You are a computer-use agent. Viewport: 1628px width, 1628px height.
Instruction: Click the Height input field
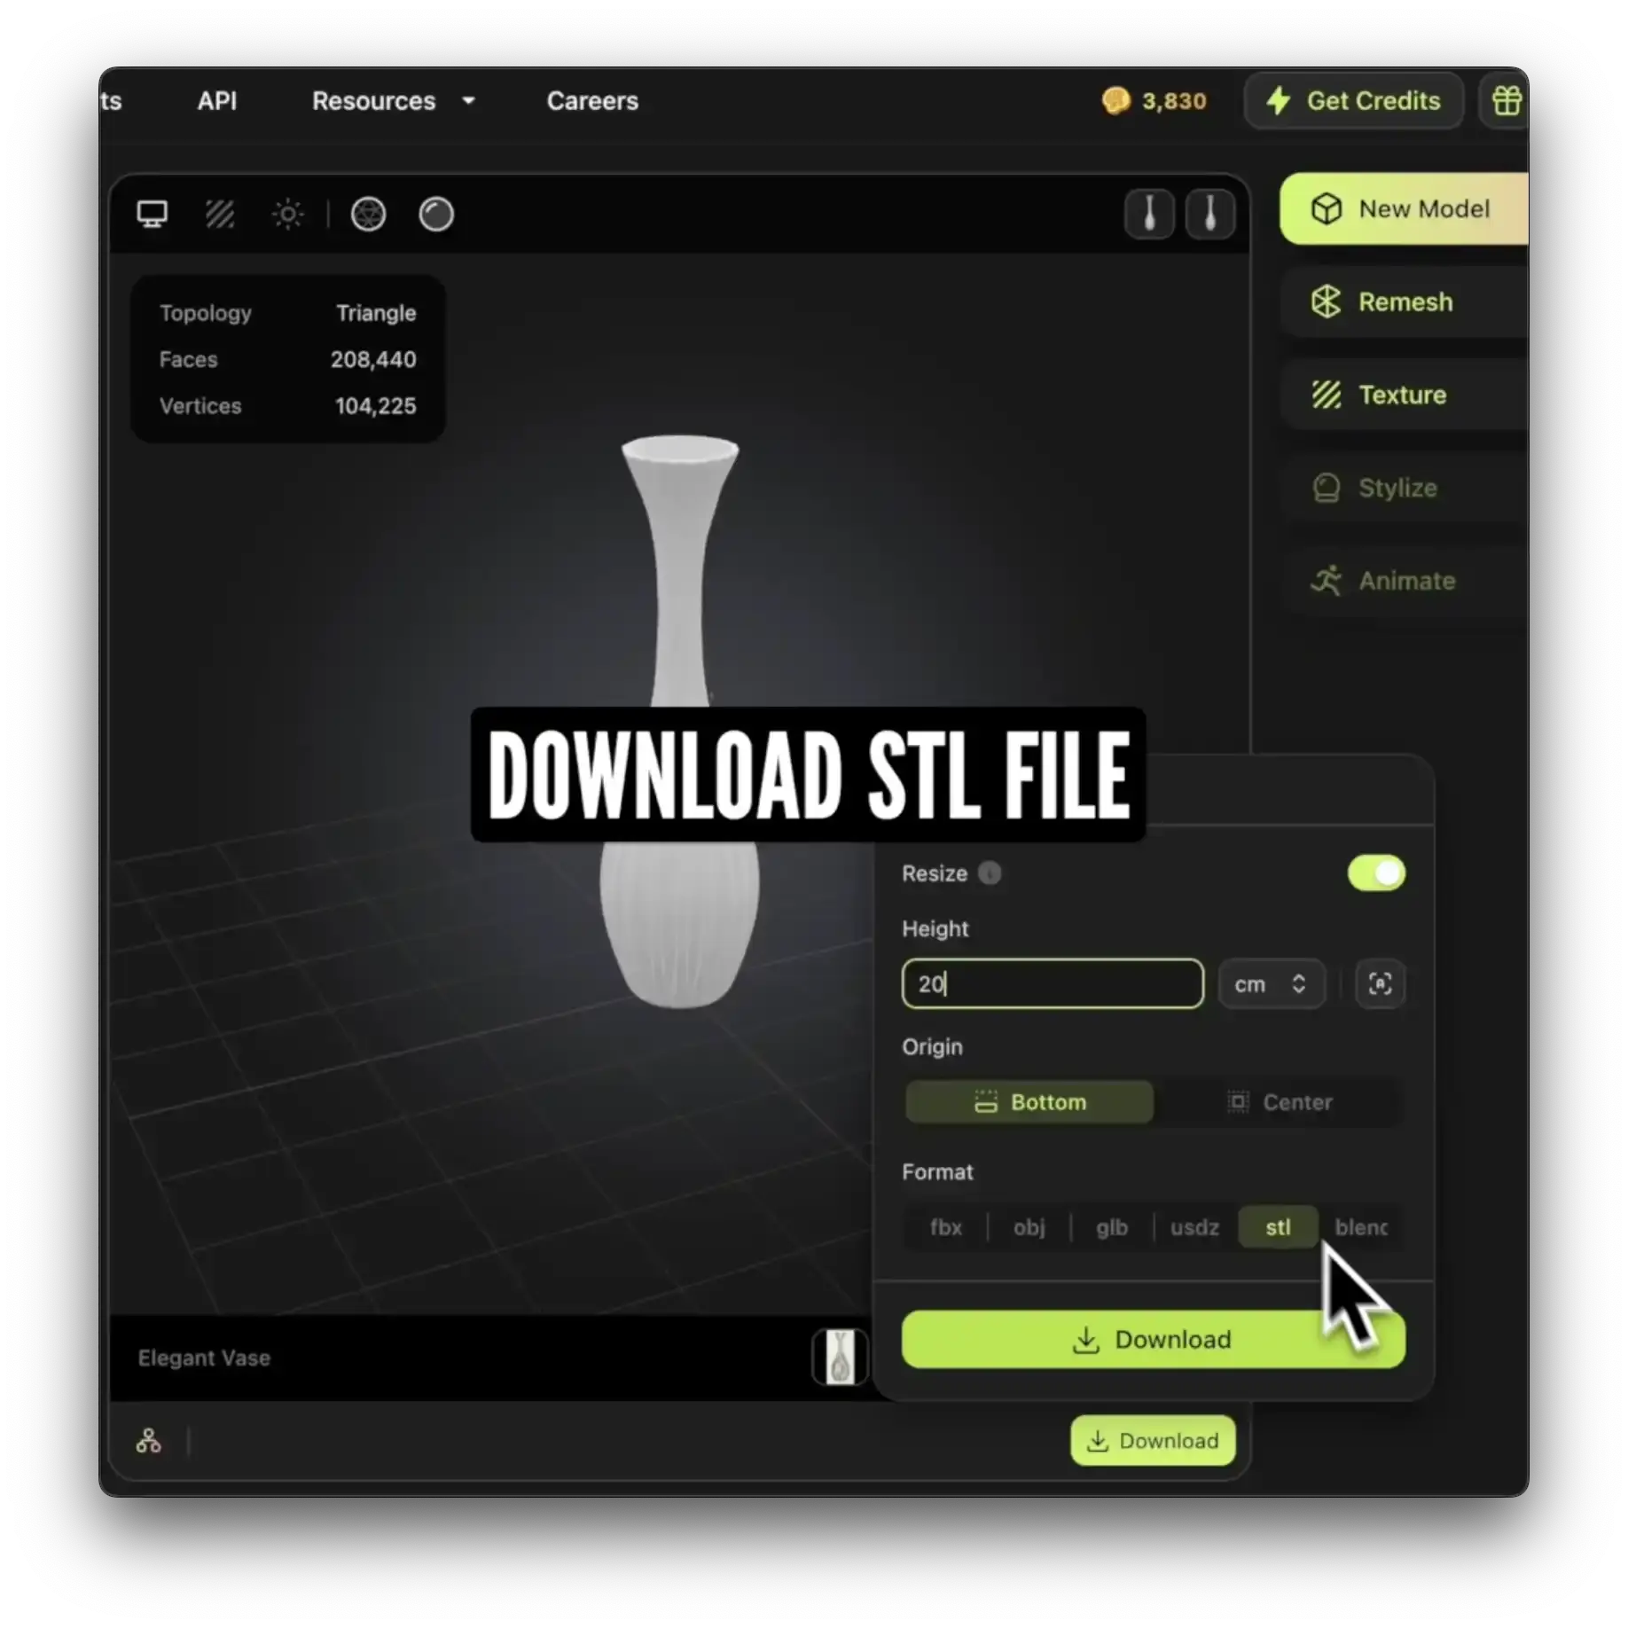1053,984
